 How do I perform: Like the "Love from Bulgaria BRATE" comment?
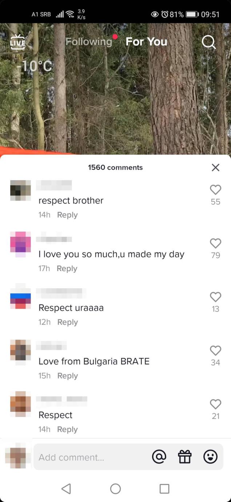215,351
